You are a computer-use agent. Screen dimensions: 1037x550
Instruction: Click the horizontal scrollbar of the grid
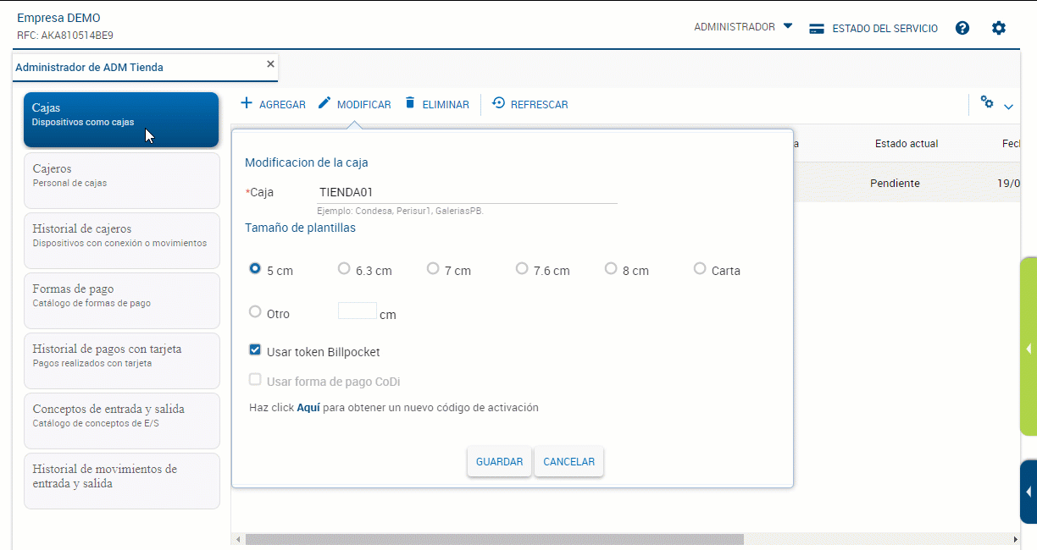click(494, 539)
